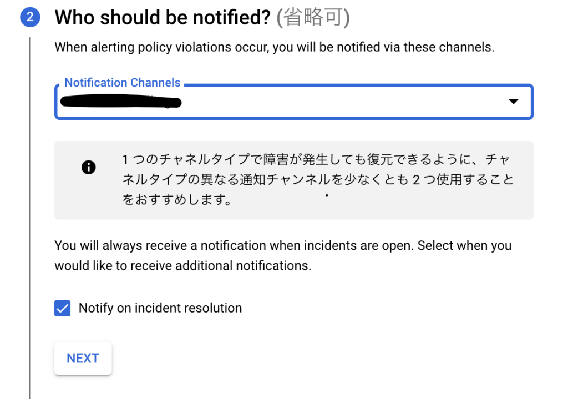Click the You will always receive paragraph
The image size is (568, 403).
tap(283, 255)
